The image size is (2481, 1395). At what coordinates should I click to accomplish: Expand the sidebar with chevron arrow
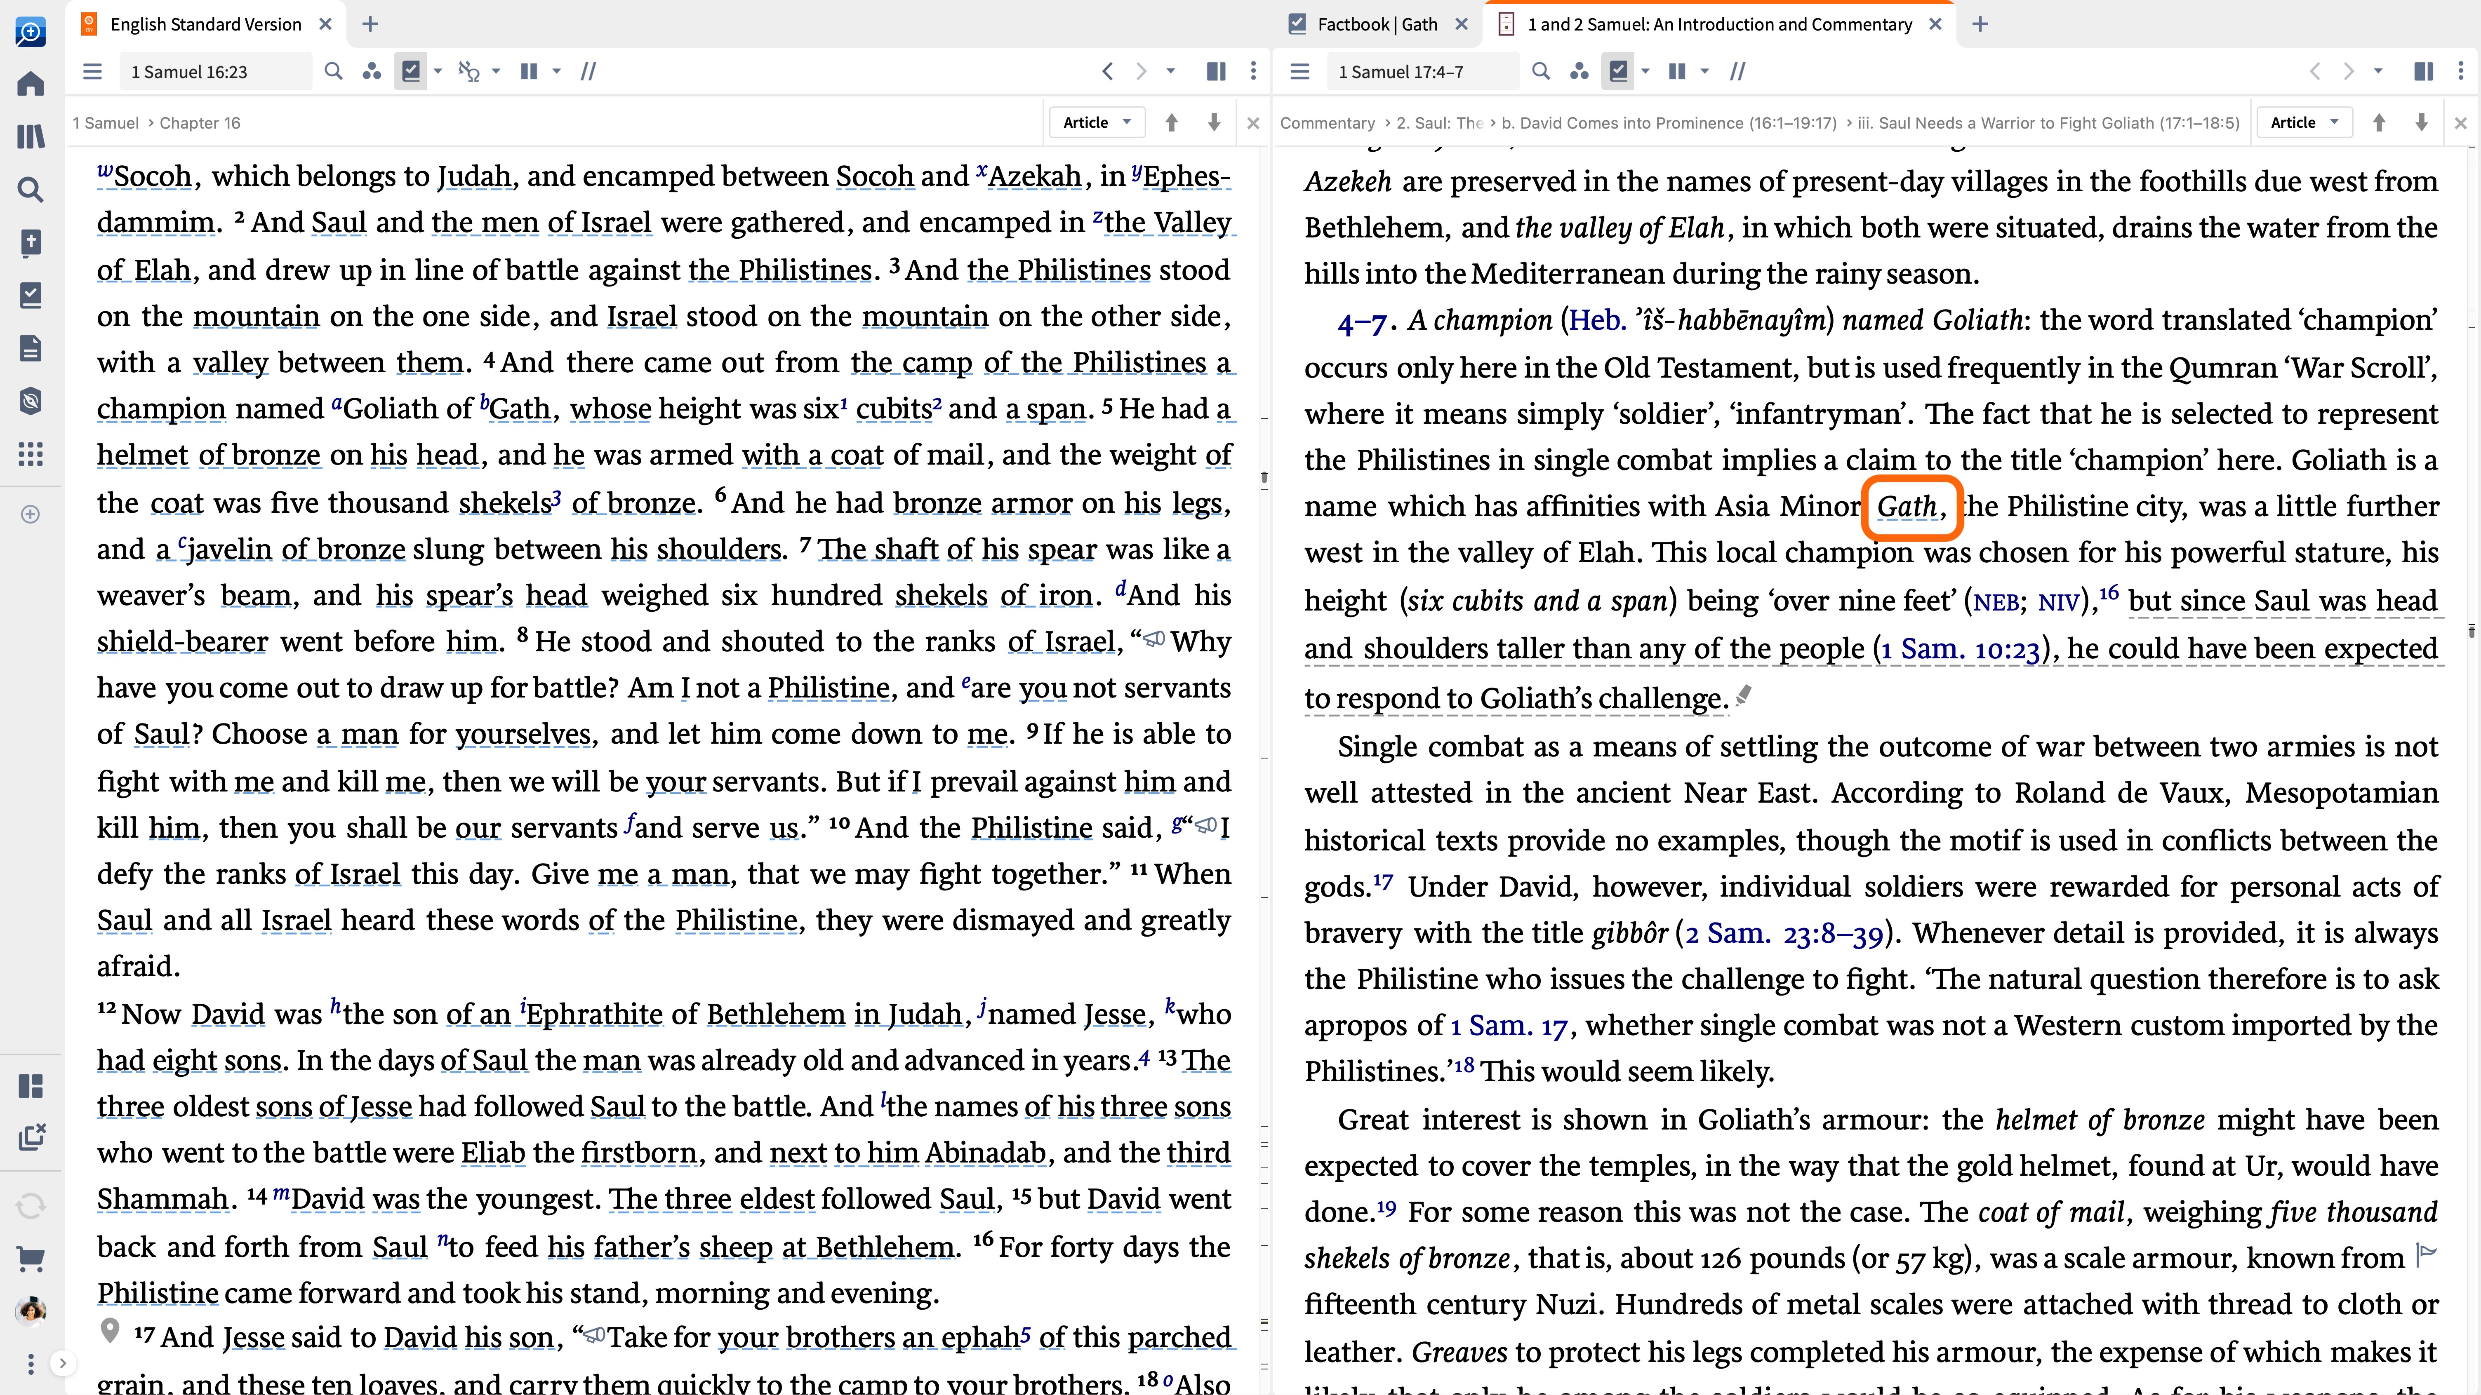[63, 1363]
